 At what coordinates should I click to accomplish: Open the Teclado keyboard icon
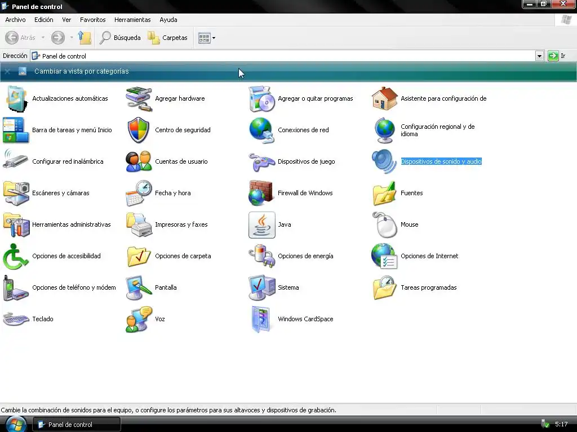tap(16, 319)
